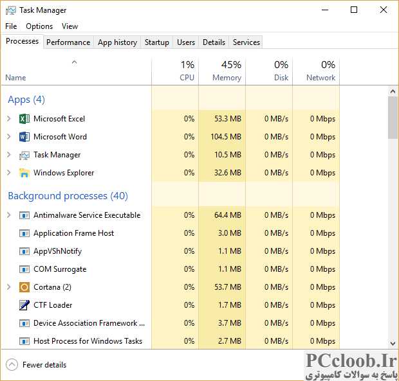
Task: Expand the Task Manager process group
Action: [x=8, y=155]
